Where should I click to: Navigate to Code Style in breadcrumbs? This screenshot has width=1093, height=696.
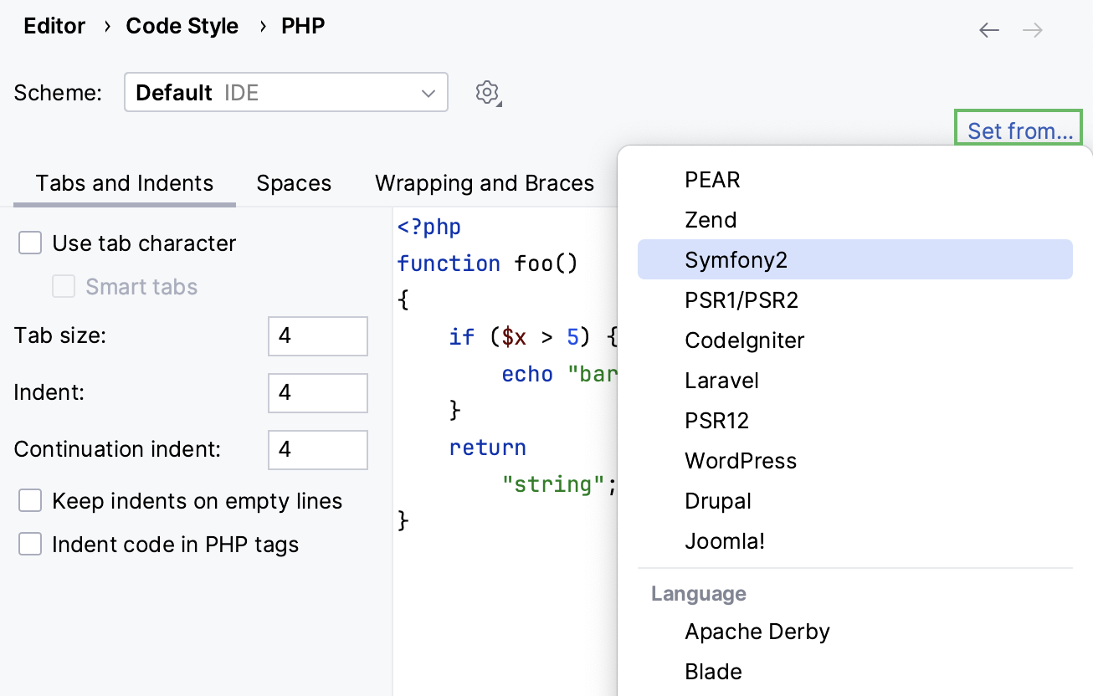pos(182,26)
